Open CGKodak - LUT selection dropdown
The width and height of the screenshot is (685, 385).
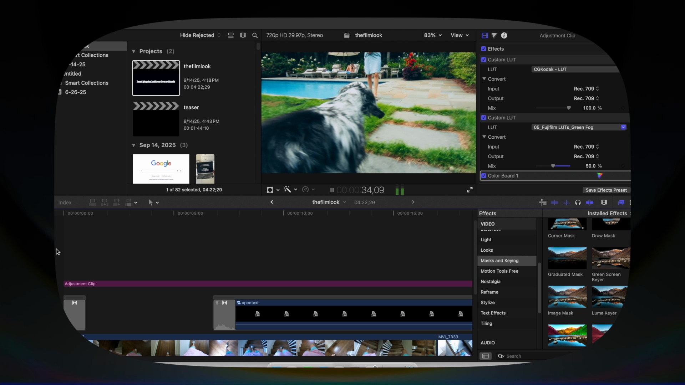tap(576, 69)
